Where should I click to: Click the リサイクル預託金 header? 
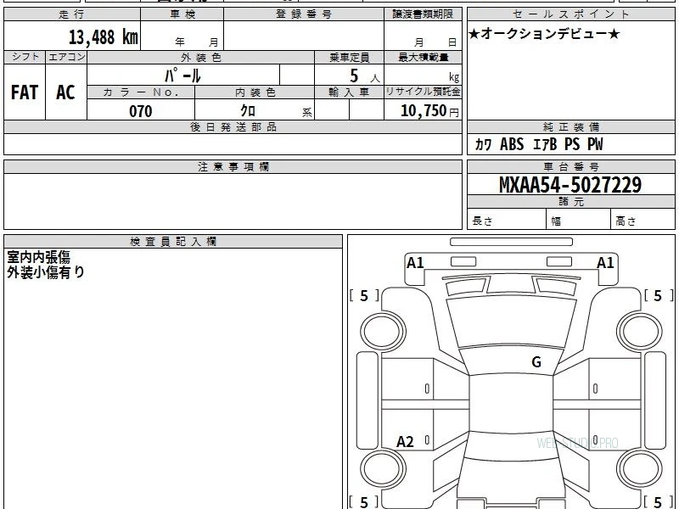tap(423, 92)
